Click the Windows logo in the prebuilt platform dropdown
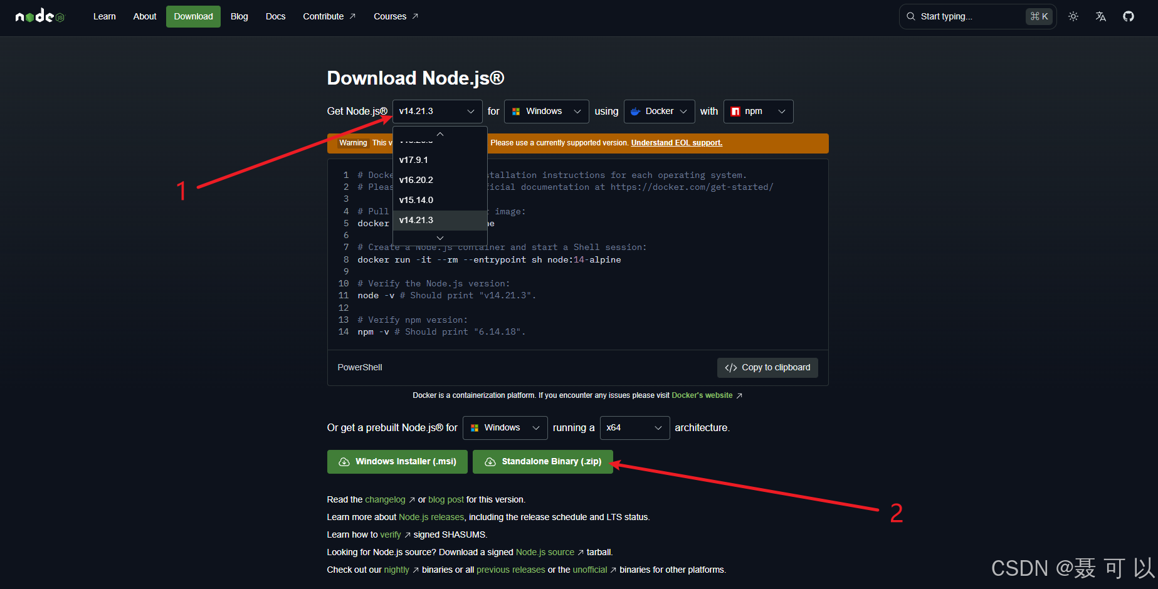This screenshot has height=589, width=1158. pyautogui.click(x=475, y=428)
